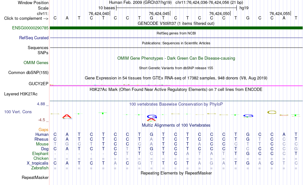Click 'Multiz Alignments of 100 Vertebrates' title
The image size is (303, 185).
176,125
